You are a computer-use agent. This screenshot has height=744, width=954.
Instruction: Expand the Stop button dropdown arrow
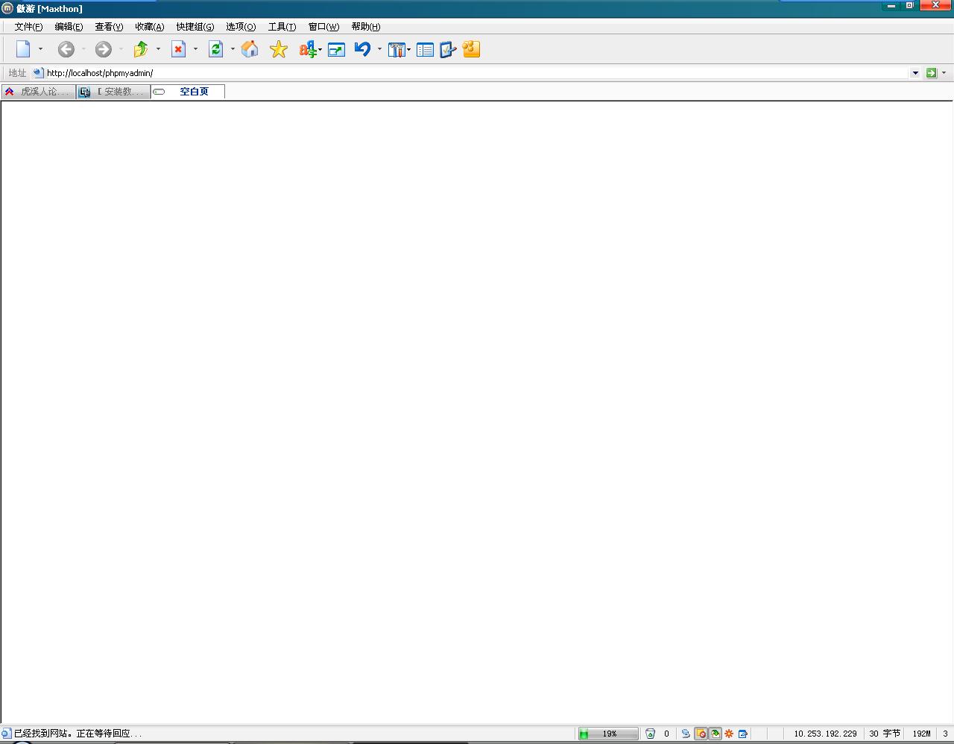[x=195, y=49]
